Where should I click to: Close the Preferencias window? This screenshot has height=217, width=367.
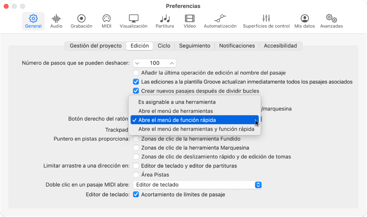(6, 6)
